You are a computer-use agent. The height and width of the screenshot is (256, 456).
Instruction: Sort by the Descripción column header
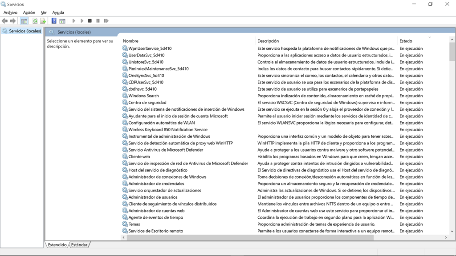268,41
